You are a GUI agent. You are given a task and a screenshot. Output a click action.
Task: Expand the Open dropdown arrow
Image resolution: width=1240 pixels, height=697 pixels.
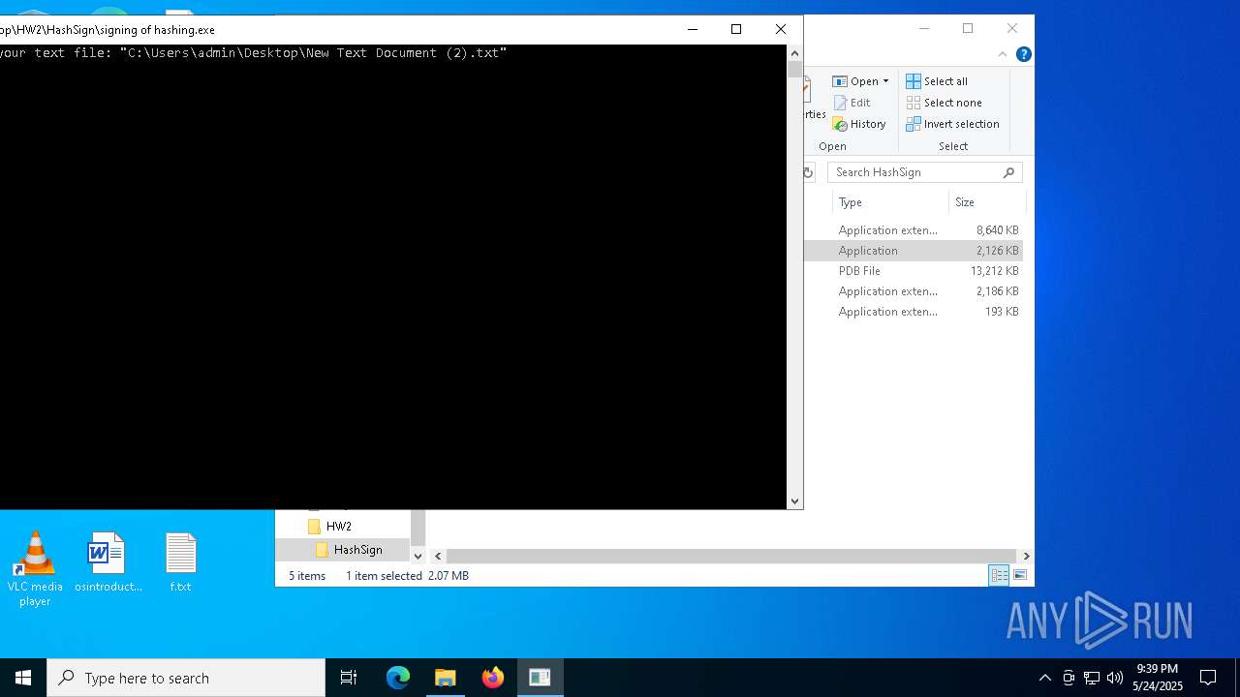click(x=885, y=81)
